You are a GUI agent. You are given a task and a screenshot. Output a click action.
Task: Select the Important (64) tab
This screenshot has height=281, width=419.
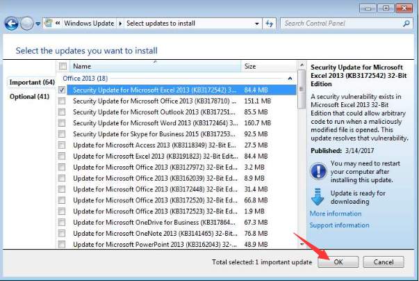[x=32, y=82]
